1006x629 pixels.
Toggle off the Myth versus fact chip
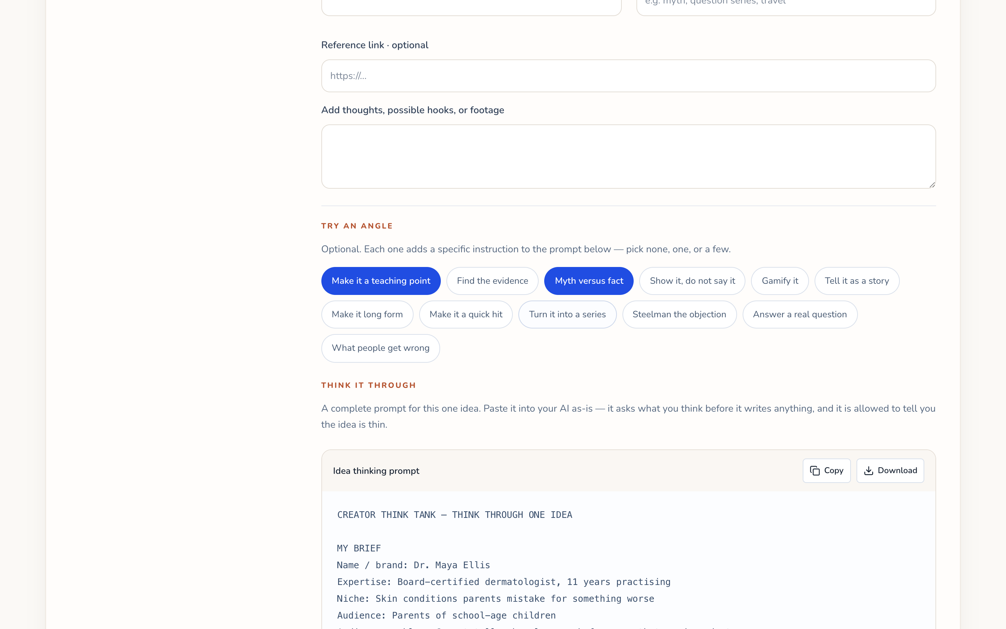[589, 281]
